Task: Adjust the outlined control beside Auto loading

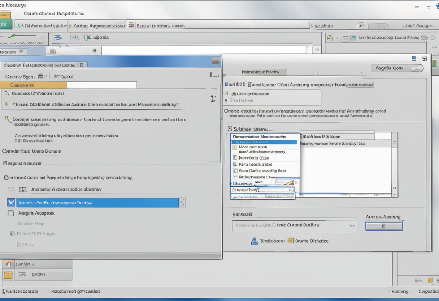Action: [x=384, y=226]
